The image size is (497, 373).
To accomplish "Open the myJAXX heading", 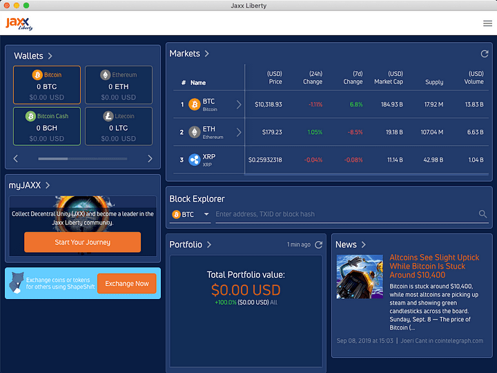I will coord(25,185).
